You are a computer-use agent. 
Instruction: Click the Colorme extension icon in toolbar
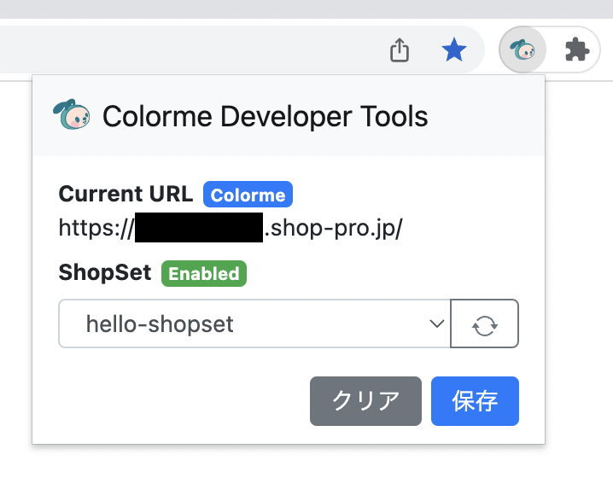pyautogui.click(x=523, y=50)
